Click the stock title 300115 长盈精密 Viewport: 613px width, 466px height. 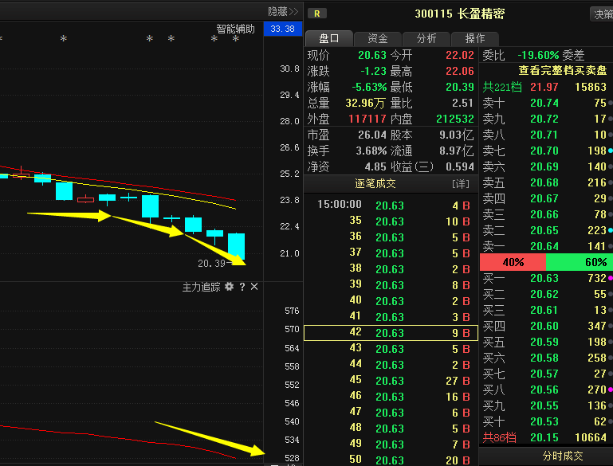click(x=460, y=14)
